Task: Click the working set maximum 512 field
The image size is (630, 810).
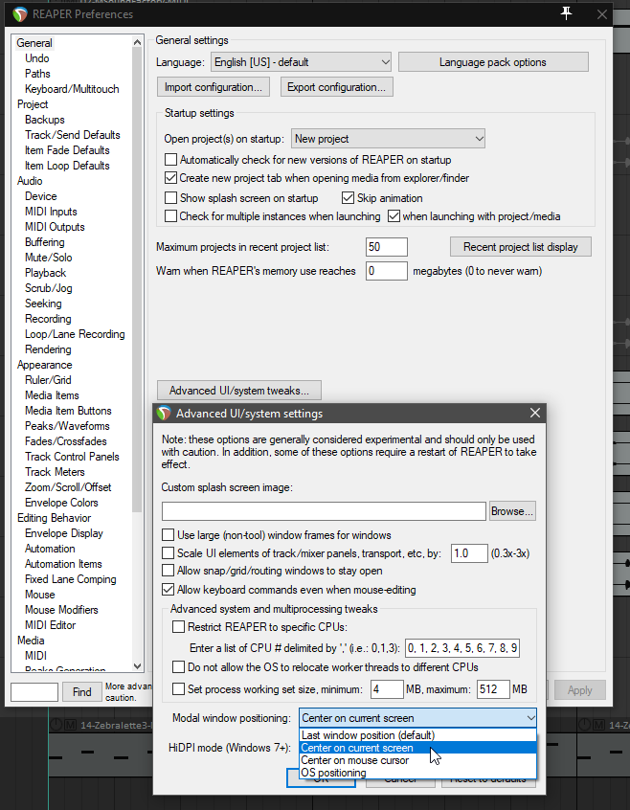Action: click(493, 689)
